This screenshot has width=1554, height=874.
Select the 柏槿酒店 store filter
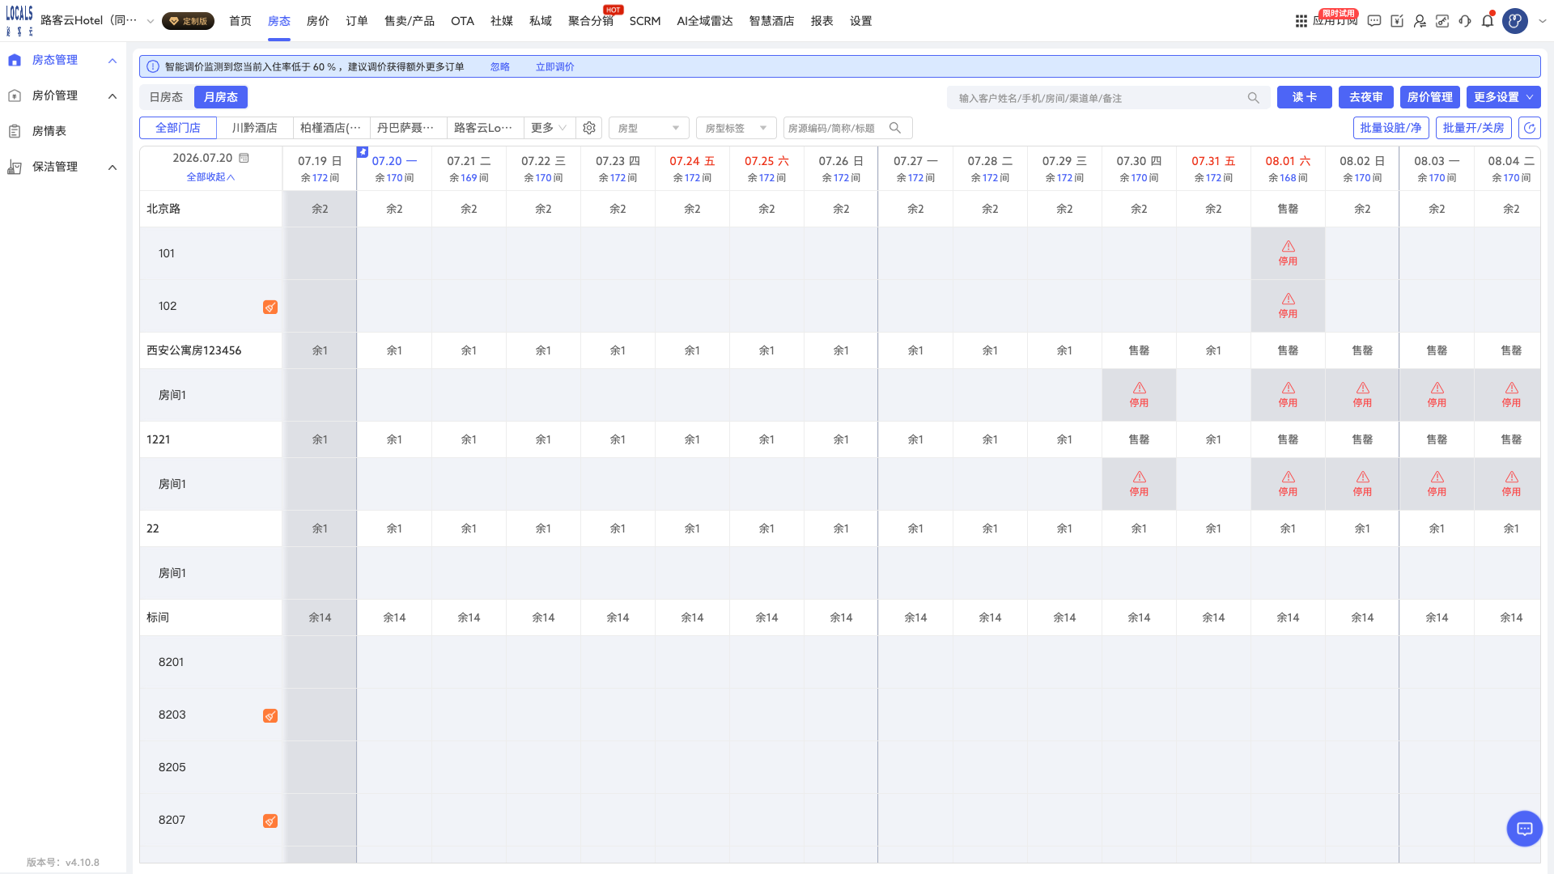pyautogui.click(x=331, y=128)
